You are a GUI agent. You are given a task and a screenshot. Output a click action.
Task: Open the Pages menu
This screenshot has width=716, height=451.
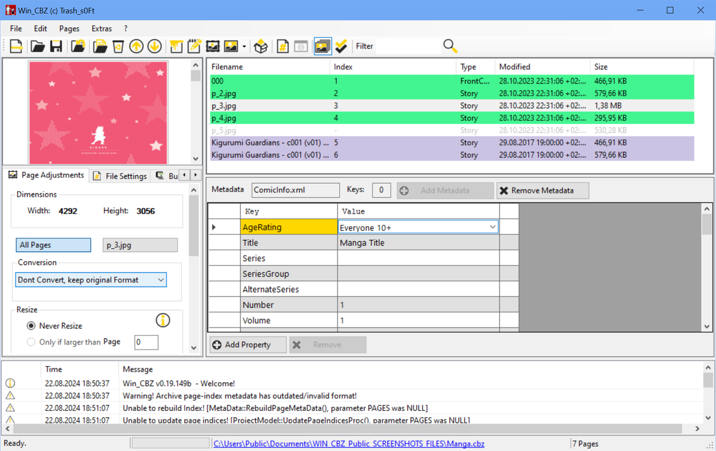point(69,28)
